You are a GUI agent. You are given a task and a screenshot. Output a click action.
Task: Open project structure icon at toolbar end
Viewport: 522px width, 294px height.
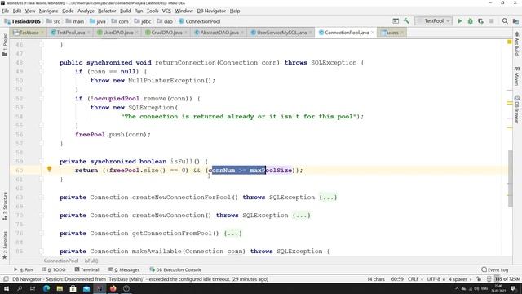pos(515,21)
